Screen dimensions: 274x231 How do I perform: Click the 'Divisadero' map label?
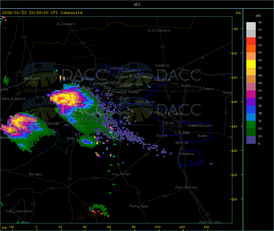[66, 24]
